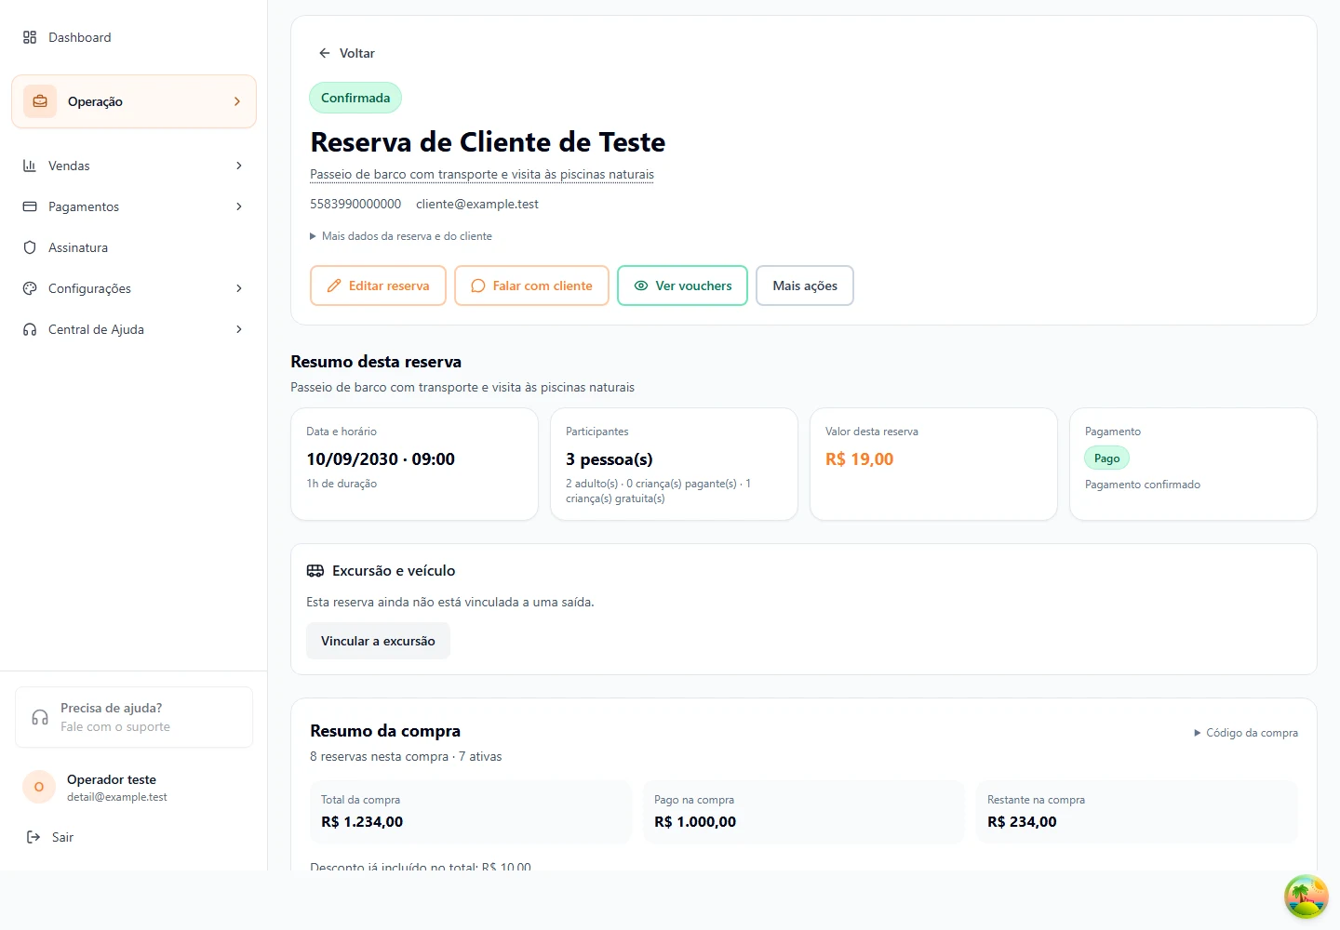1340x930 pixels.
Task: Click the Confirmada status badge
Action: (355, 98)
